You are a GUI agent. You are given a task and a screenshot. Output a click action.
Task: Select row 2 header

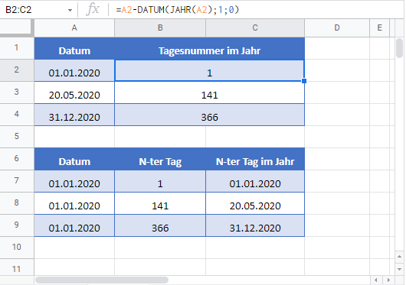pyautogui.click(x=17, y=70)
